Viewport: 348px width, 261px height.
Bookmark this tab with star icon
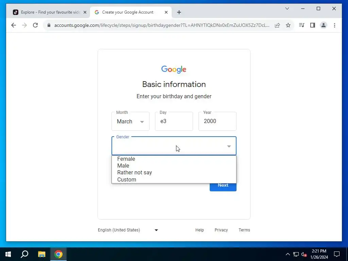[x=288, y=25]
